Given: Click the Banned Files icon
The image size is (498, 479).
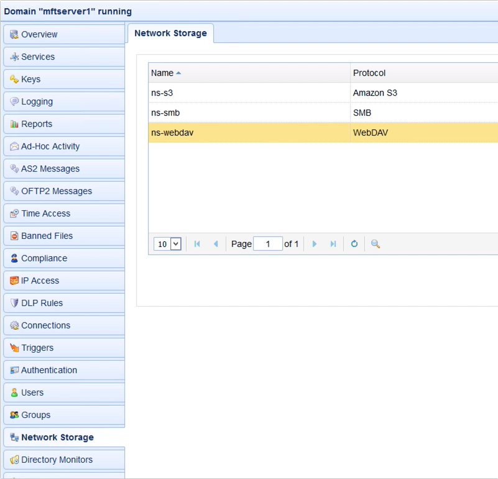Looking at the screenshot, I should click(14, 236).
